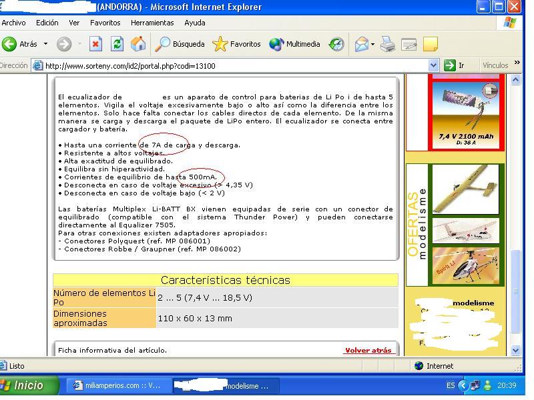Image resolution: width=534 pixels, height=400 pixels.
Task: Print the page with printer icon
Action: click(388, 44)
